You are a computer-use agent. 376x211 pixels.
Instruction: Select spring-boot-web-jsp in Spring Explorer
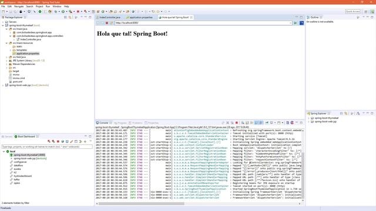[325, 121]
